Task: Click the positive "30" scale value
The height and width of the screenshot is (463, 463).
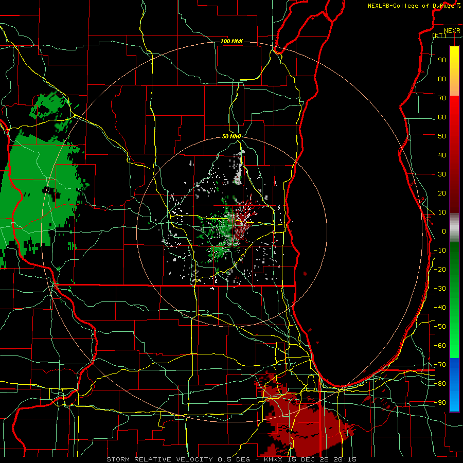Action: 442,174
